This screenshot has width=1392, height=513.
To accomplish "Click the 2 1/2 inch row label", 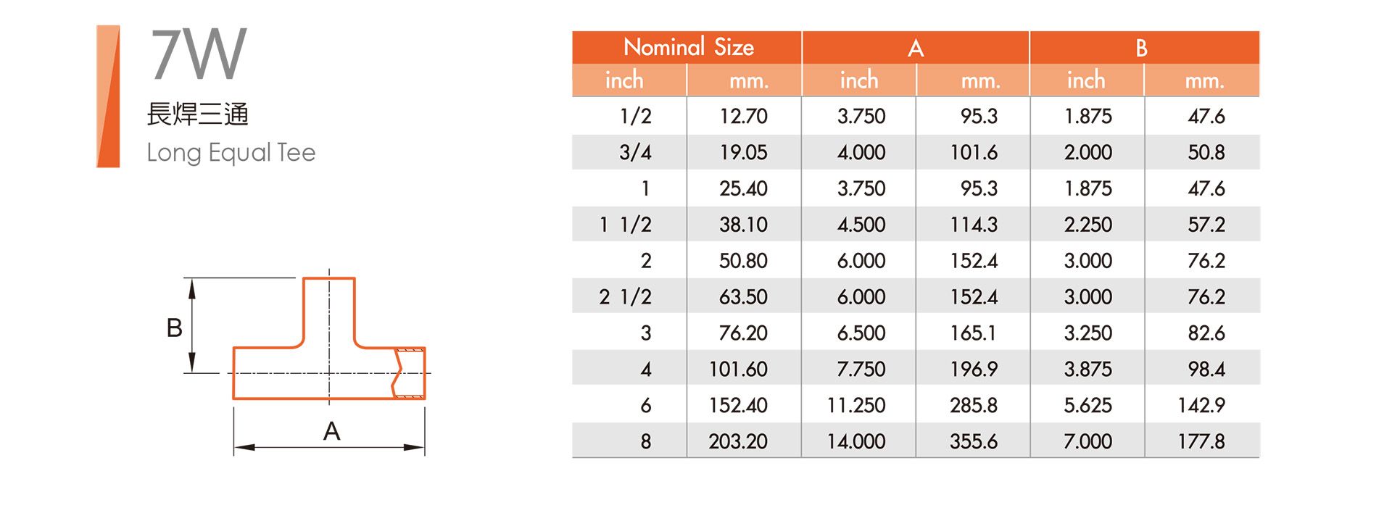I will (626, 296).
